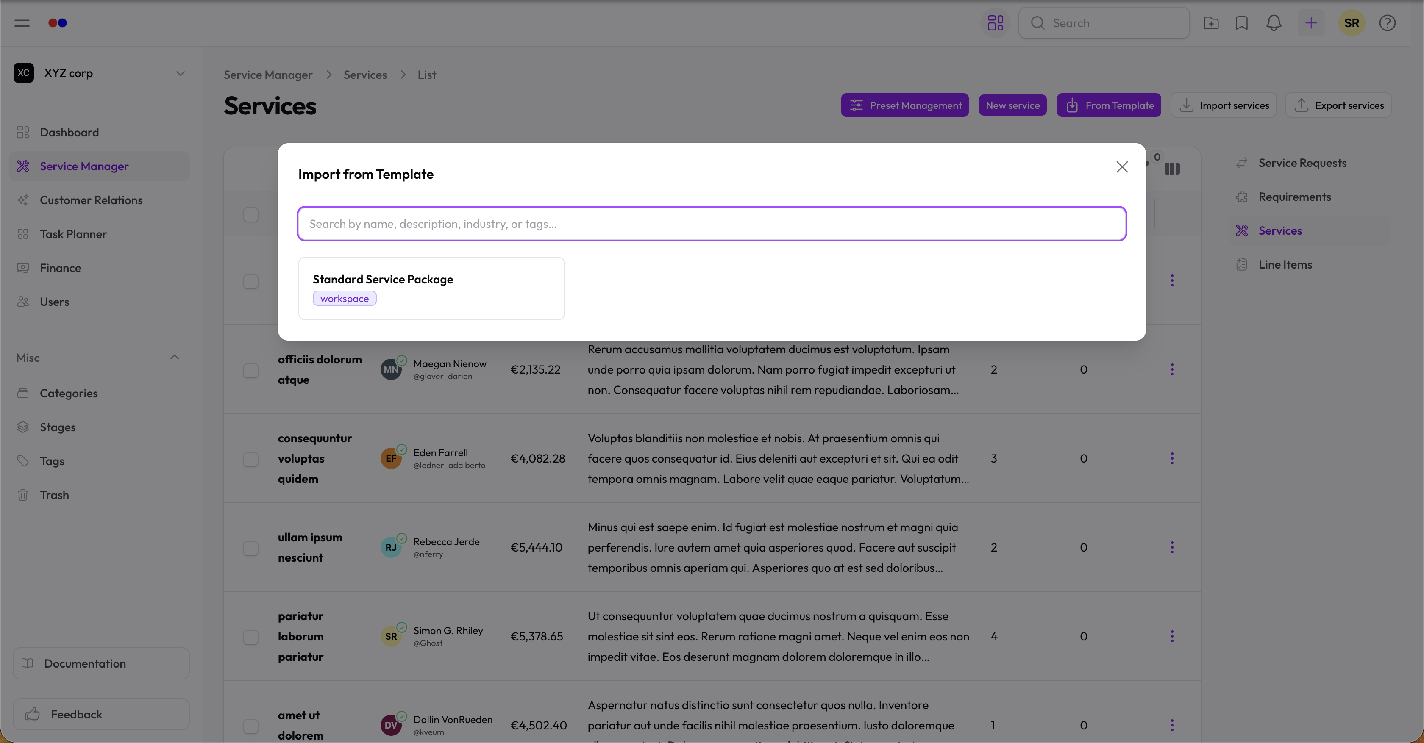
Task: Open row actions menu for officiis dolorum atque
Action: (1171, 369)
